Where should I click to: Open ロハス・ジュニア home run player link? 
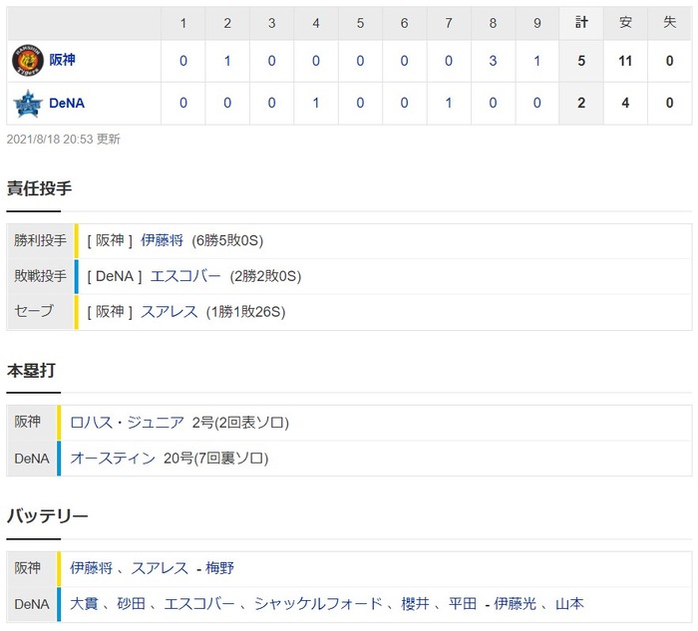pyautogui.click(x=127, y=422)
